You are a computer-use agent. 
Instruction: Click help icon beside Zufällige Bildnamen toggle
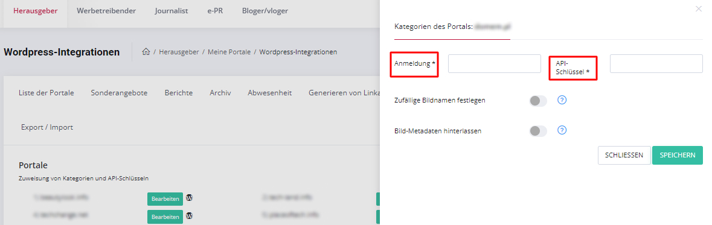point(562,100)
